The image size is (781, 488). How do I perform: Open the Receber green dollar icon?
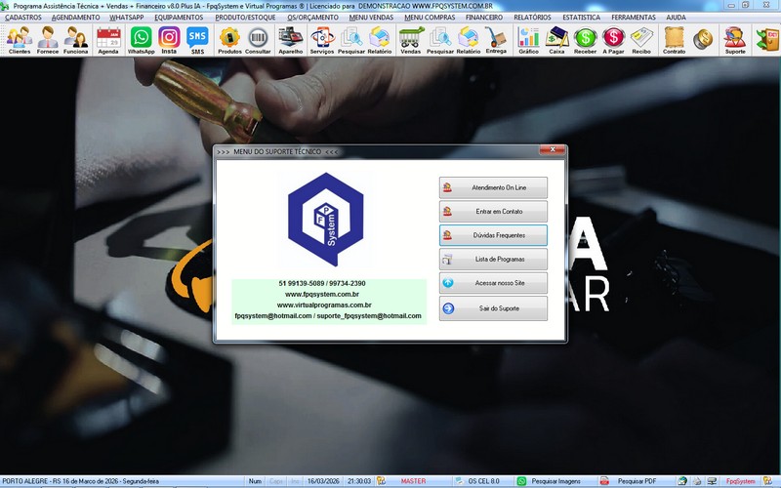(585, 40)
